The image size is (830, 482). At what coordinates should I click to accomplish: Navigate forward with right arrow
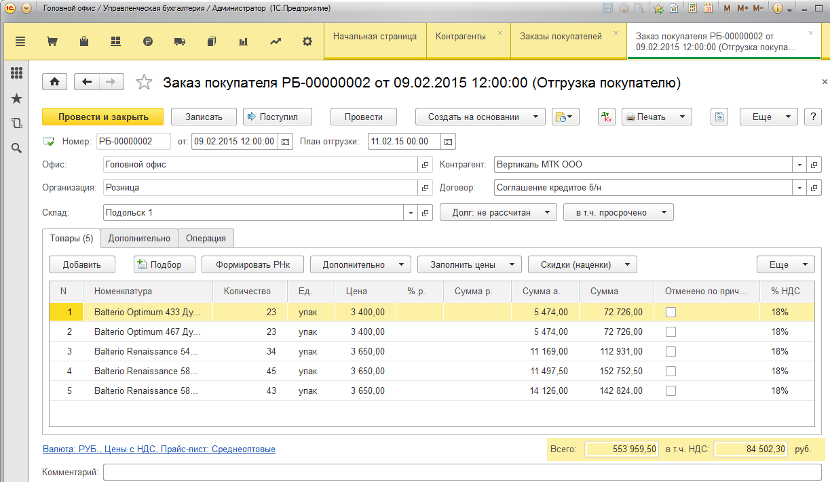click(x=111, y=82)
